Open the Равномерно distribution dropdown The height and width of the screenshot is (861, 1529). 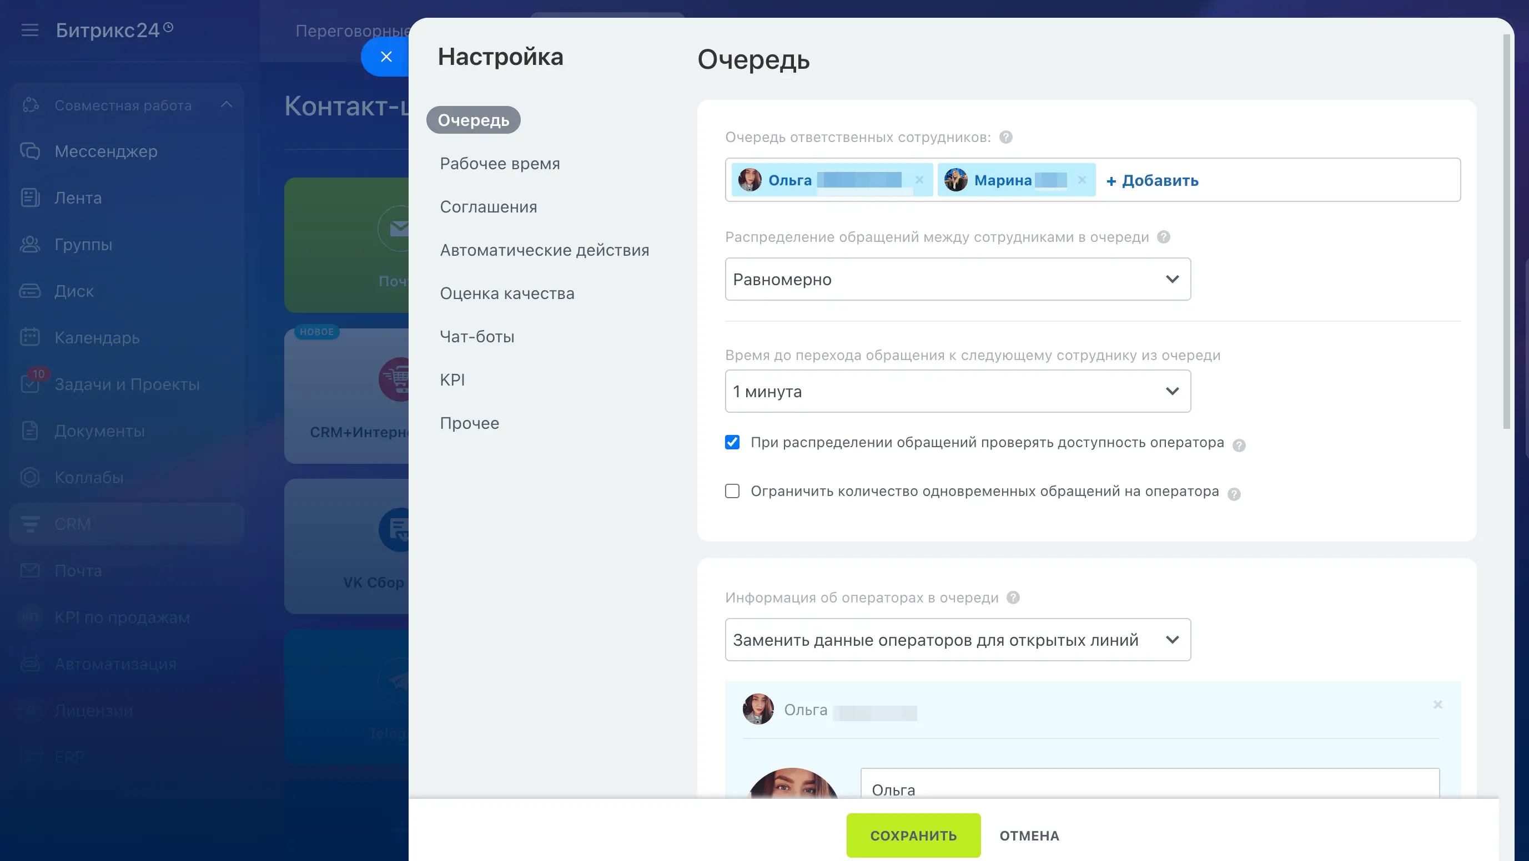957,278
